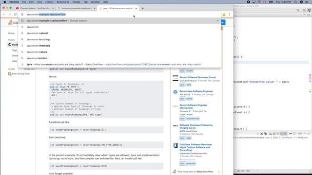The height and width of the screenshot is (175, 312).
Task: Click Eclipse Open Perspective icon
Action: tap(304, 10)
